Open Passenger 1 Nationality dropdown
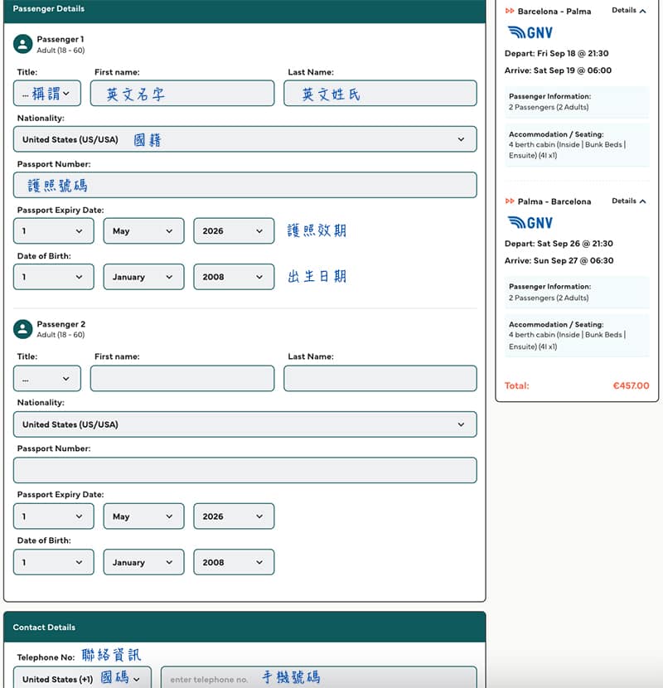Viewport: 663px width, 688px height. tap(244, 139)
